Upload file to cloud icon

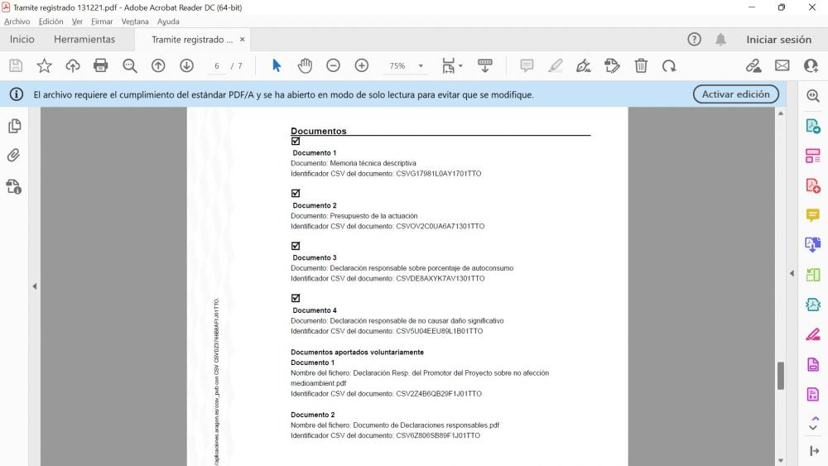click(x=73, y=65)
